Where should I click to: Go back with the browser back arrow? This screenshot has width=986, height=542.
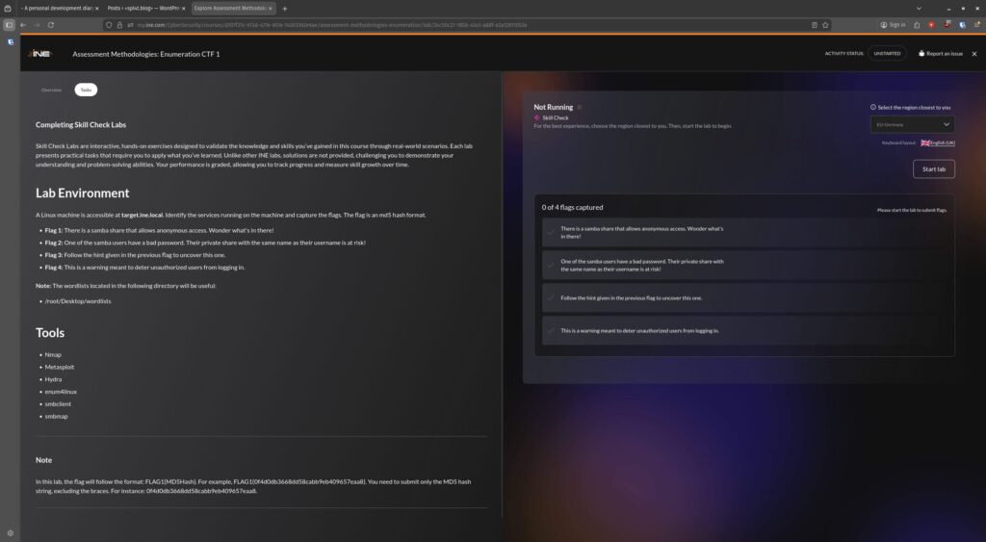(23, 24)
